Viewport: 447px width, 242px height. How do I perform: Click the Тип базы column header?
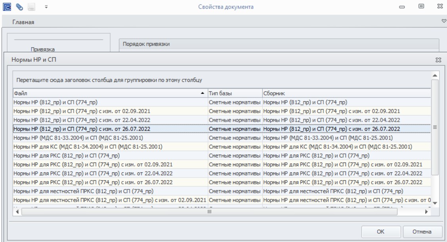(235, 93)
